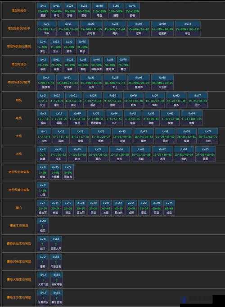Select iLv 75 in the 增加%武器元素伤 row
This screenshot has height=307, width=225.
click(82, 47)
